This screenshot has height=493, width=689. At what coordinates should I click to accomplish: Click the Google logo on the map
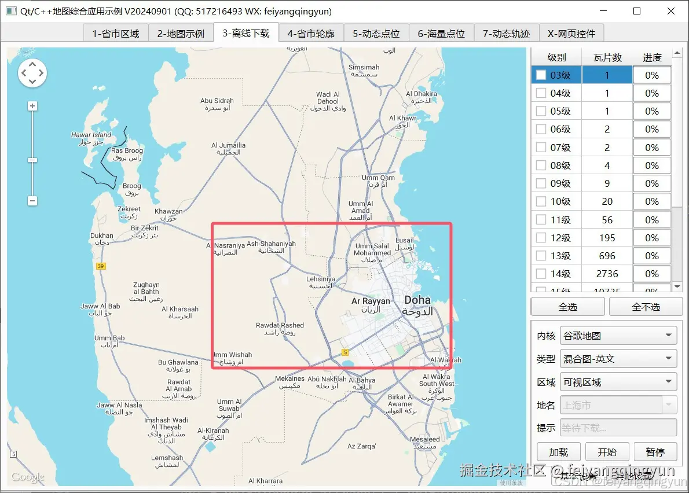(28, 477)
